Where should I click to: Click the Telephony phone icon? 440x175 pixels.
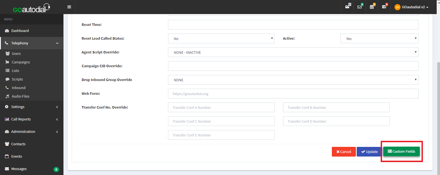(x=7, y=43)
